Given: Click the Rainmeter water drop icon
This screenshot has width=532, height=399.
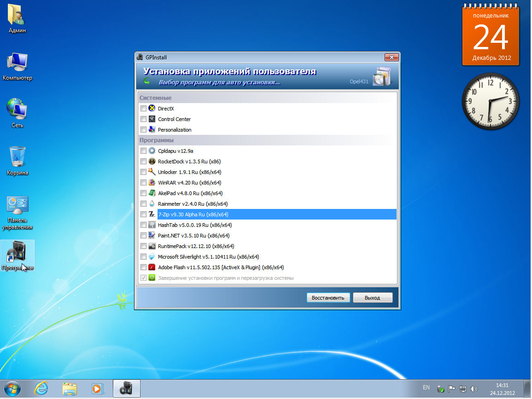Looking at the screenshot, I should click(152, 204).
